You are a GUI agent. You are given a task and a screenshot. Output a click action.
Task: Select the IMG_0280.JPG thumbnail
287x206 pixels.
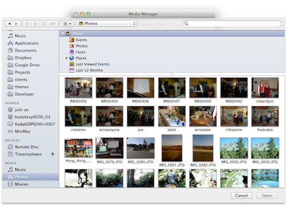point(141,148)
